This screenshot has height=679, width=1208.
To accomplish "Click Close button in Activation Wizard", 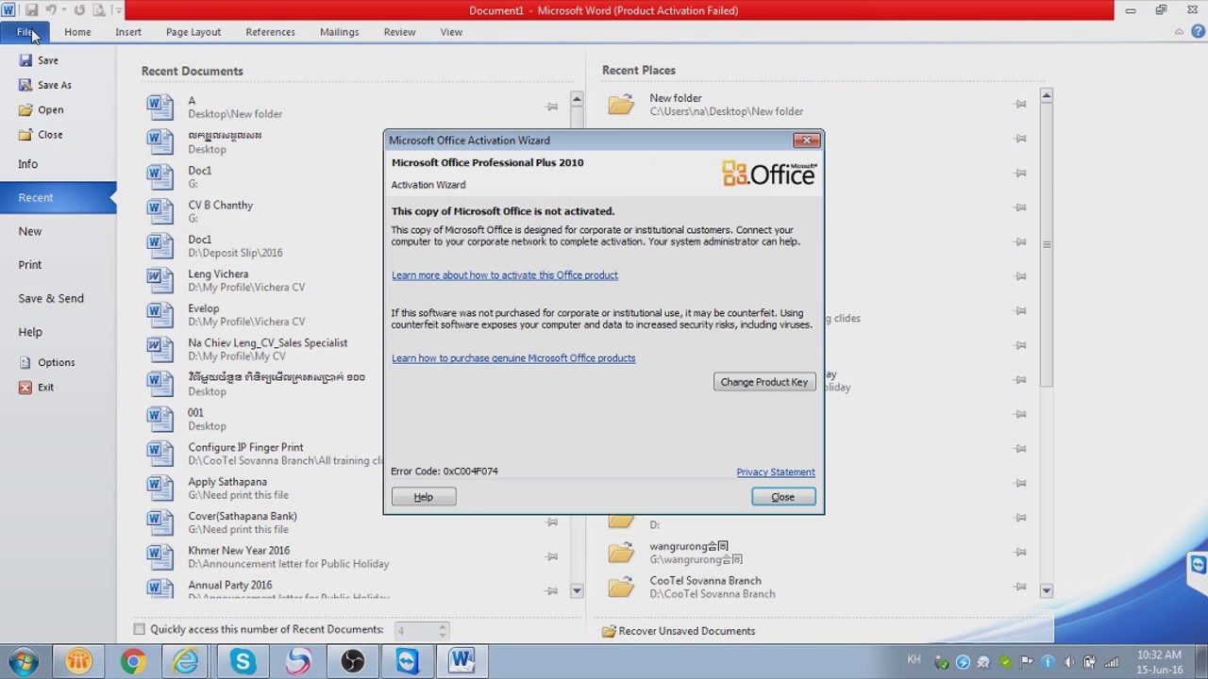I will 783,497.
